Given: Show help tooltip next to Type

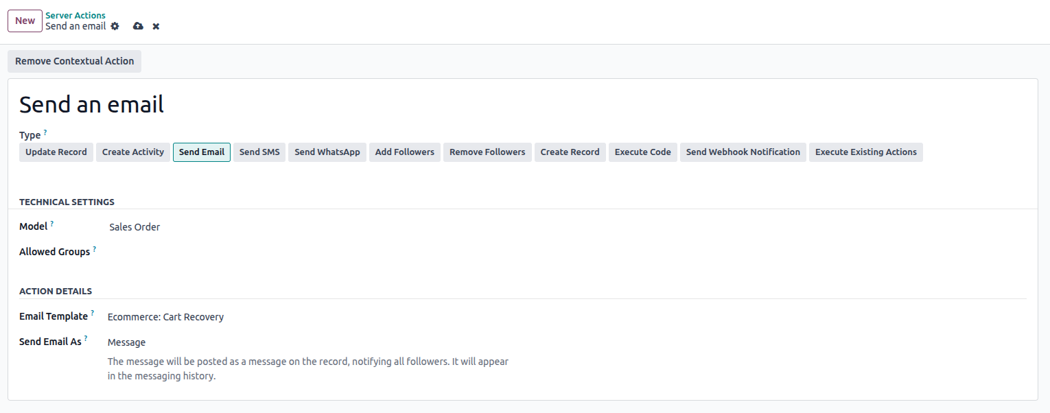Looking at the screenshot, I should pyautogui.click(x=45, y=132).
